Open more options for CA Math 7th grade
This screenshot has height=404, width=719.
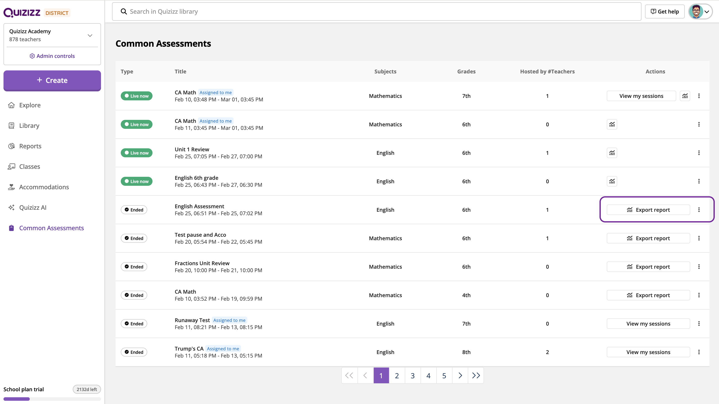click(x=699, y=96)
